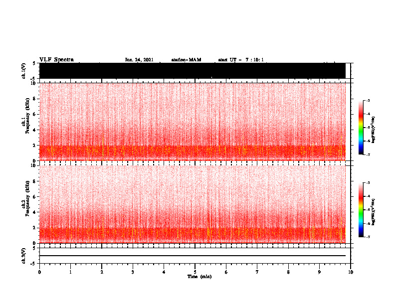Viewport: 395px width, 305px height.
Task: Click the ch.1 spectrogram color scale bar
Action: point(361,128)
